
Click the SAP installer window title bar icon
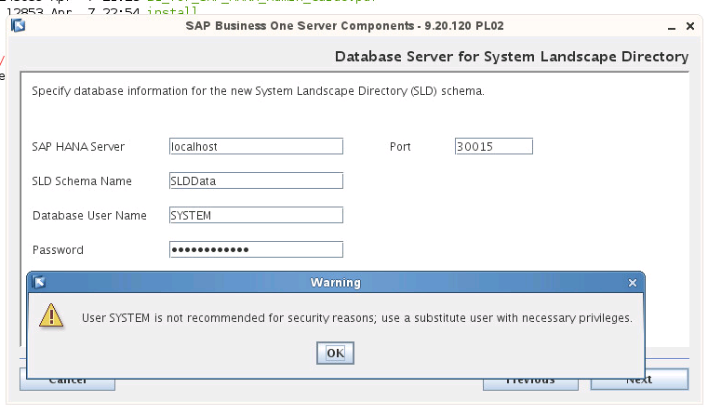[18, 26]
